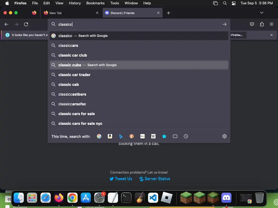Search with eBay engine icon

tap(143, 136)
